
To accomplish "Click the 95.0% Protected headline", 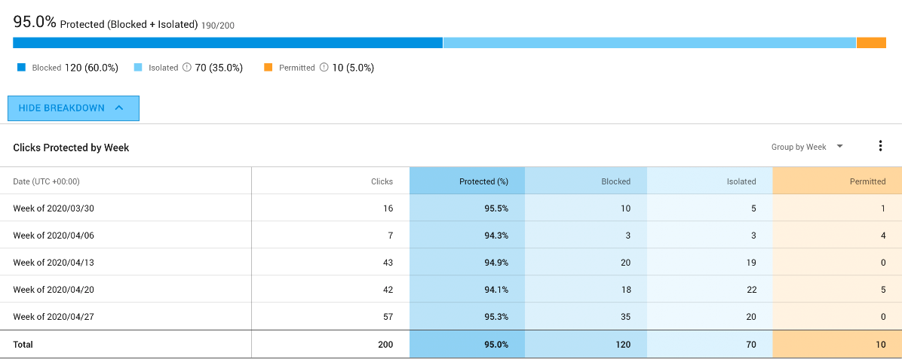I will coord(106,23).
